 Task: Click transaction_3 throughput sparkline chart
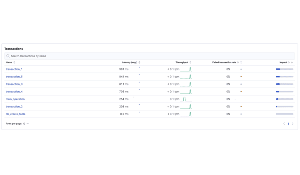click(x=186, y=84)
